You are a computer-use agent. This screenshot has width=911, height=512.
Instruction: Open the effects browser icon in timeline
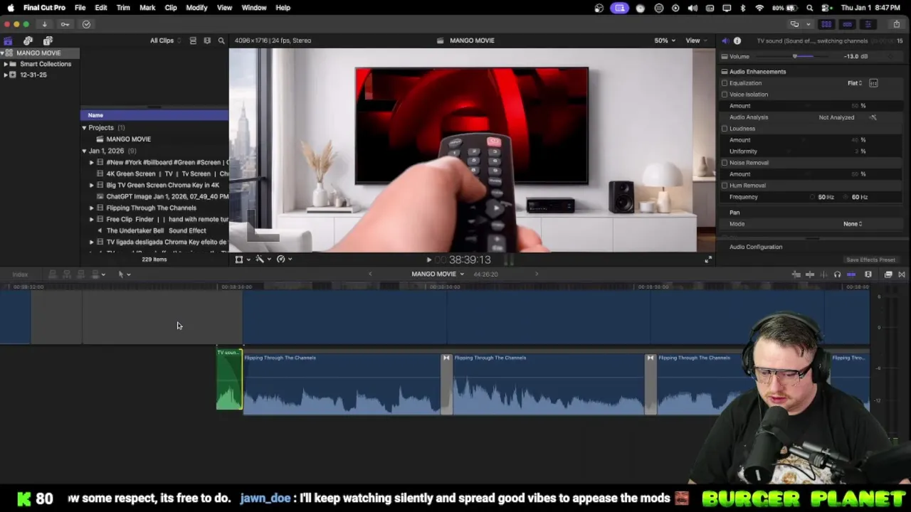(888, 274)
